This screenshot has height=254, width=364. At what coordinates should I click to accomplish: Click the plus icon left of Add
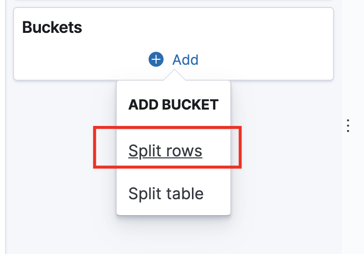pos(156,60)
